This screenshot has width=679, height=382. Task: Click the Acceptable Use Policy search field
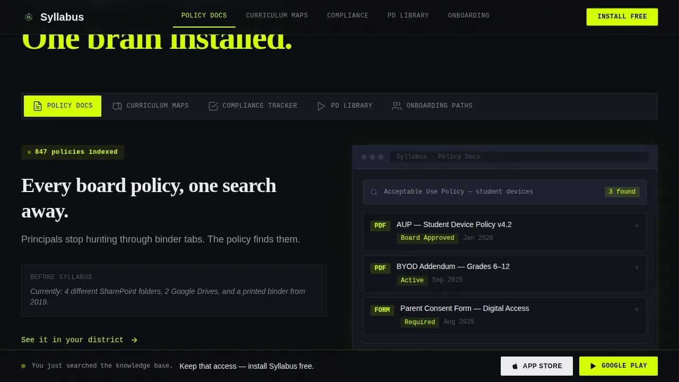point(505,192)
